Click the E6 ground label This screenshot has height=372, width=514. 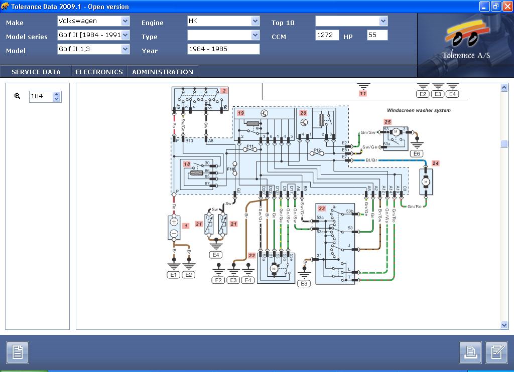point(417,153)
